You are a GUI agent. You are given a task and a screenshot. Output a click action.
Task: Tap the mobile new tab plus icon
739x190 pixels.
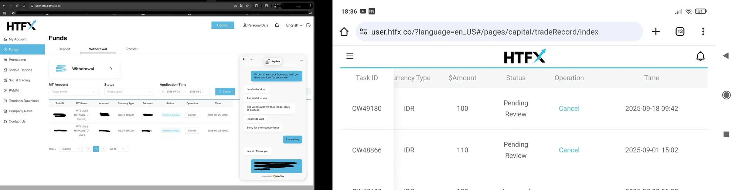click(656, 32)
